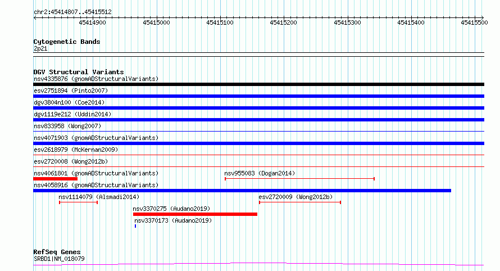Open esv2618979 (McKernan2009) variant label

[76, 150]
